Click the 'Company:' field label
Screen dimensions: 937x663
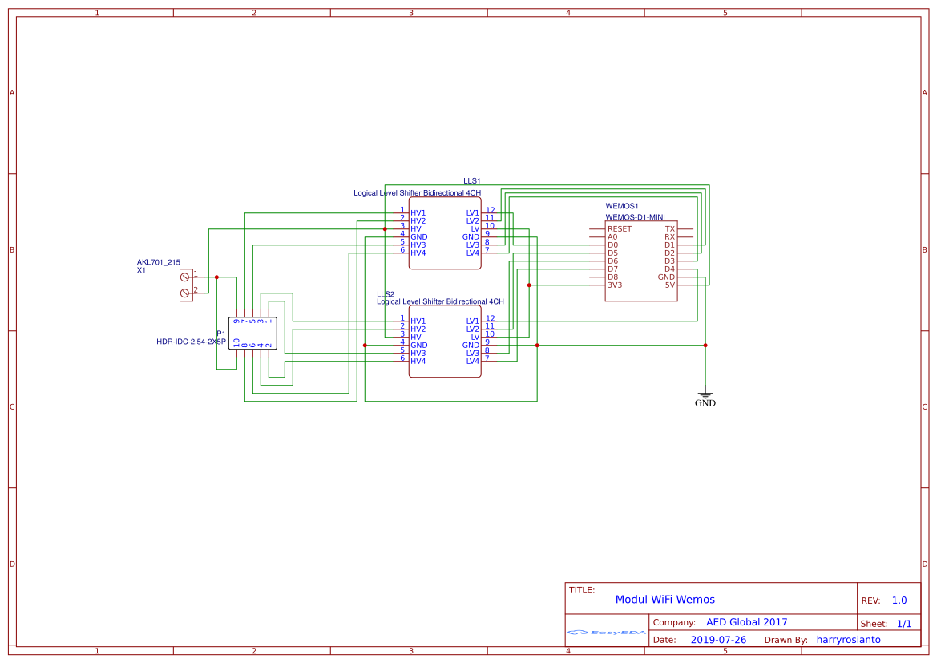click(674, 622)
